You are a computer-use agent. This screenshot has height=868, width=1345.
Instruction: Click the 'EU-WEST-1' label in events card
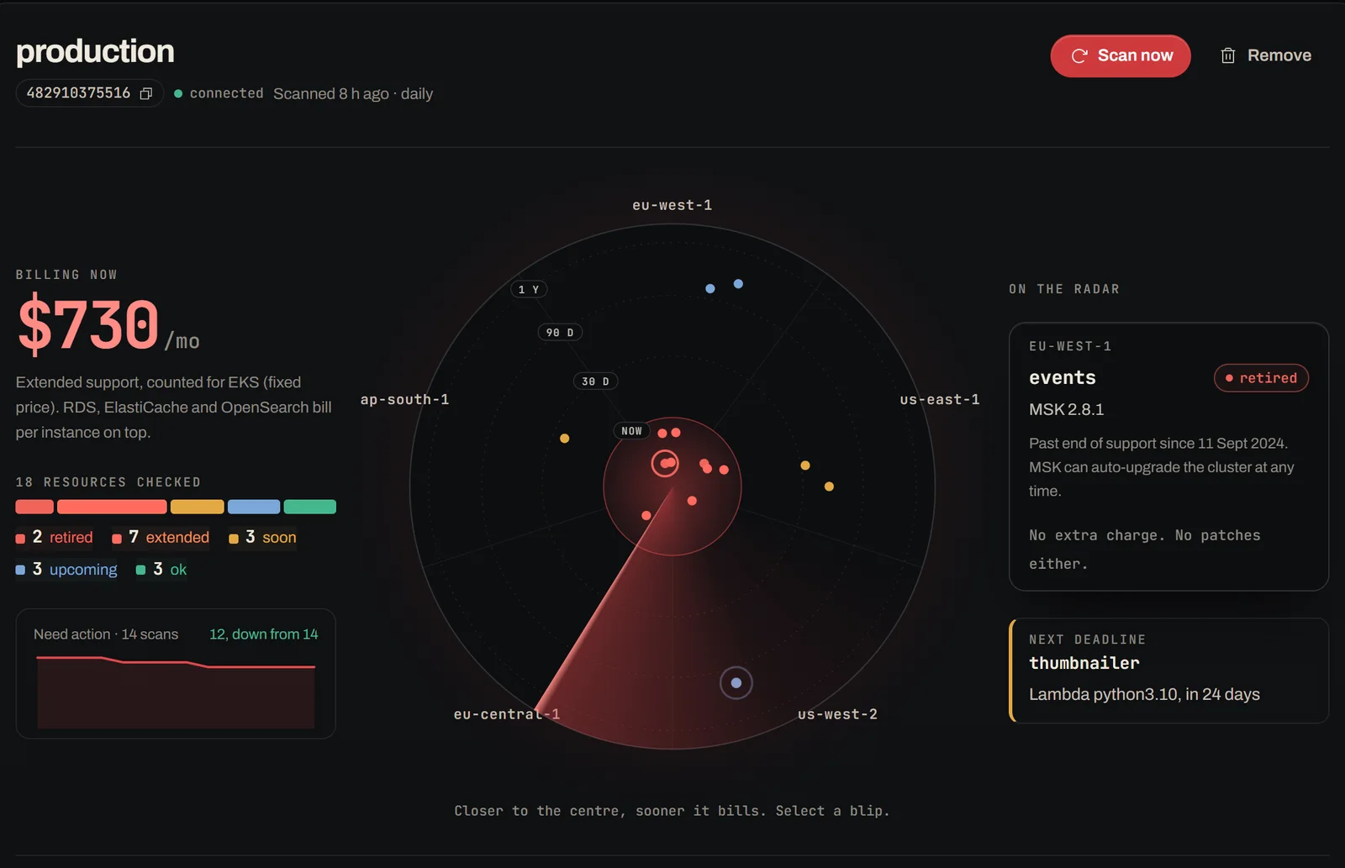[x=1070, y=346]
